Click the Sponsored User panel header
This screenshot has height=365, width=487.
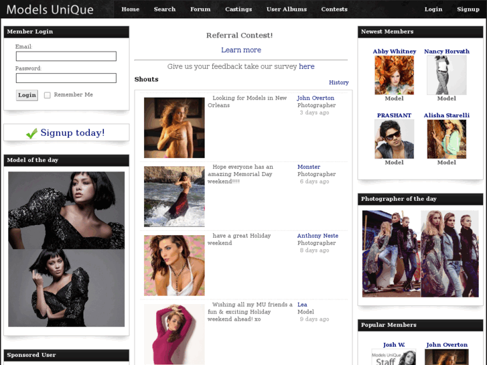point(66,355)
